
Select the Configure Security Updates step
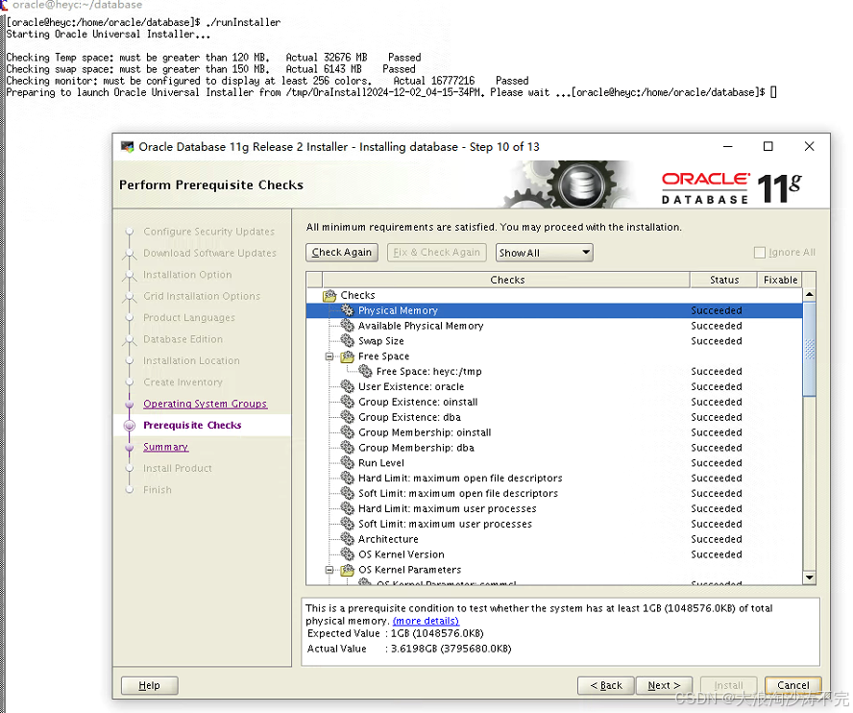coord(208,232)
